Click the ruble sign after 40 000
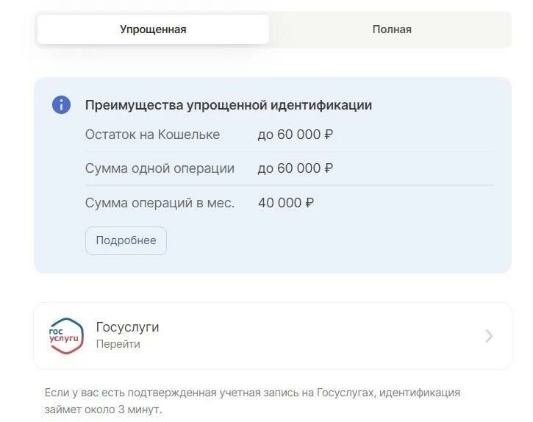 pos(310,203)
